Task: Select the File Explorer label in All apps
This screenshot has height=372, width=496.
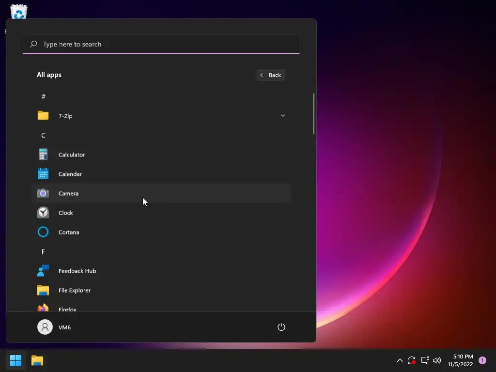Action: 74,290
